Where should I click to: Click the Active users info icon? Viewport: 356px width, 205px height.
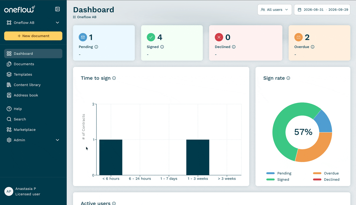pyautogui.click(x=114, y=203)
